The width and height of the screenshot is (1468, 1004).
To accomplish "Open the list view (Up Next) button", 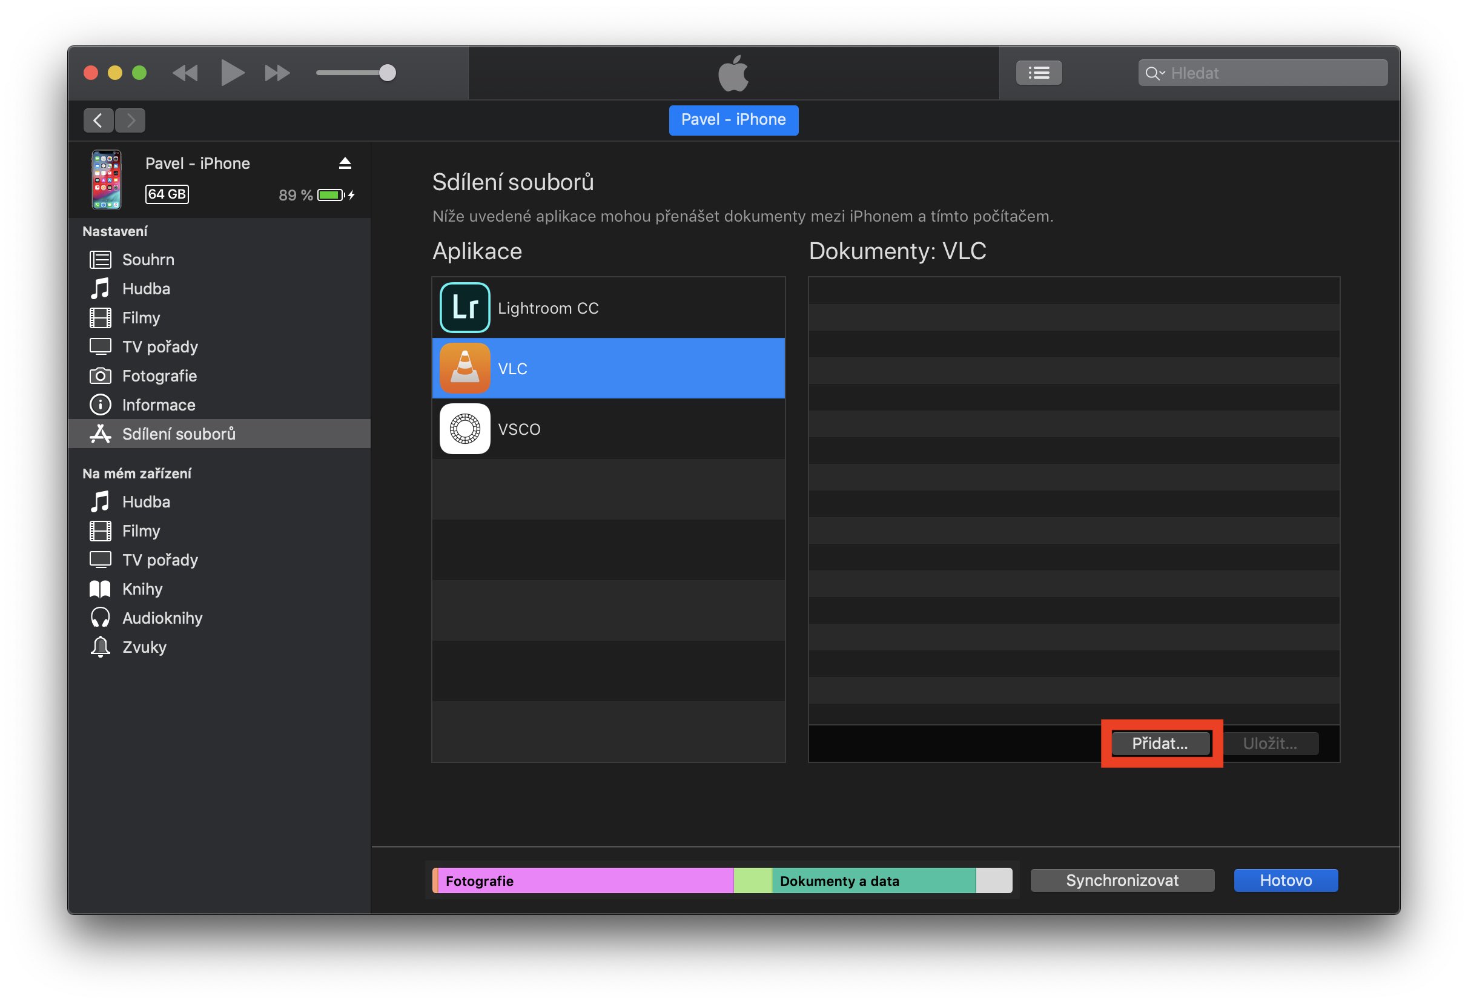I will 1039,73.
